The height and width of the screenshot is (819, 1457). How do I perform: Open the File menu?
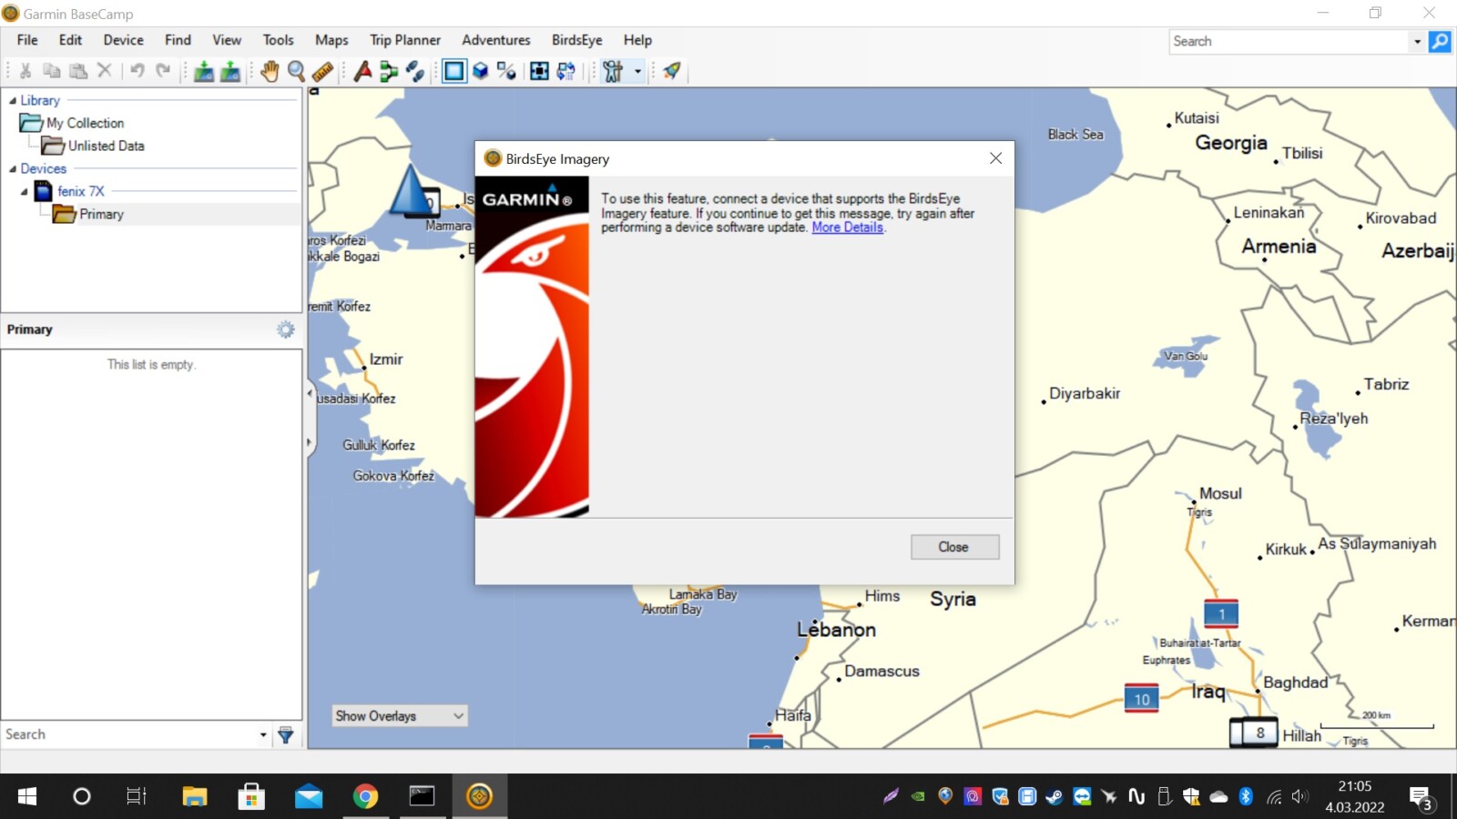pyautogui.click(x=27, y=40)
